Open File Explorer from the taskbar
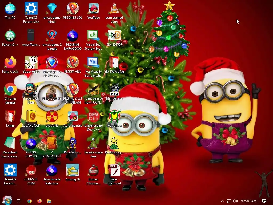Screen dimensions: 273x205 49,201
